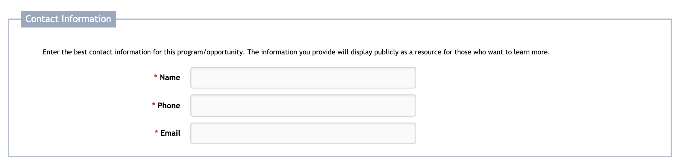This screenshot has height=162, width=679.
Task: Click the red asterisk beside Phone
Action: pyautogui.click(x=154, y=105)
